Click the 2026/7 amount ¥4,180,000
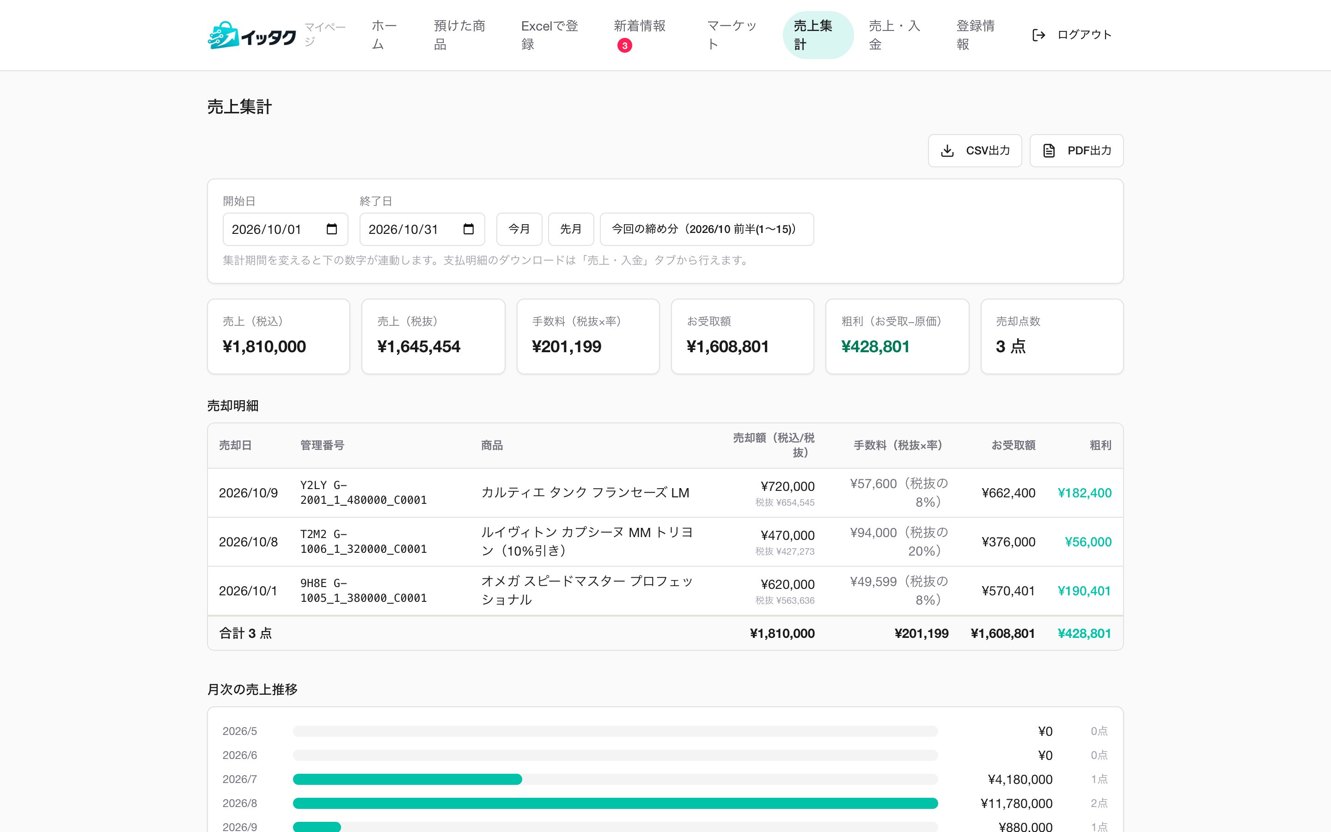Image resolution: width=1331 pixels, height=832 pixels. click(x=1020, y=779)
